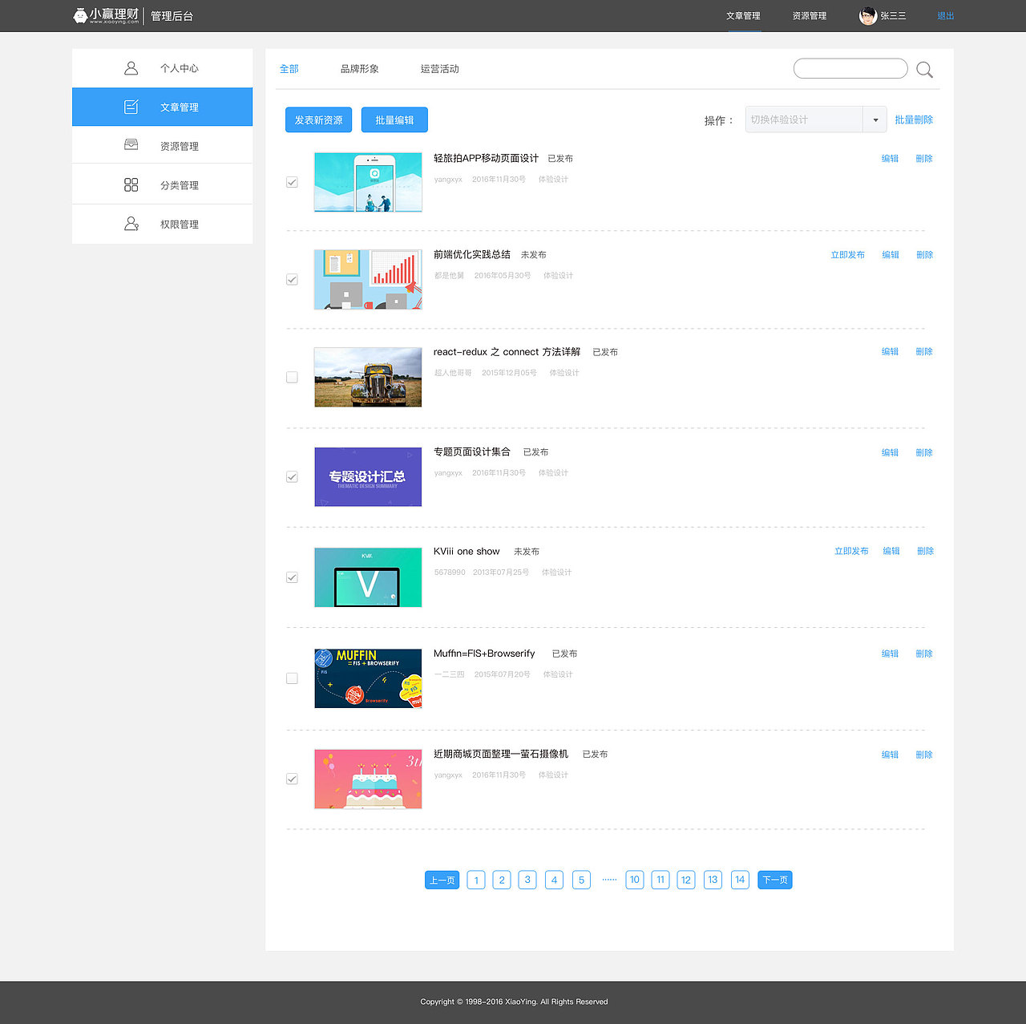This screenshot has height=1024, width=1026.
Task: Click the 张三三 username
Action: tap(893, 16)
